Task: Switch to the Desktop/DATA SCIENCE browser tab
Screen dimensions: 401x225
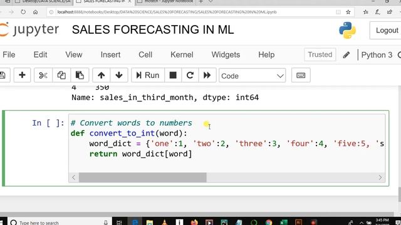Action: coord(43,2)
